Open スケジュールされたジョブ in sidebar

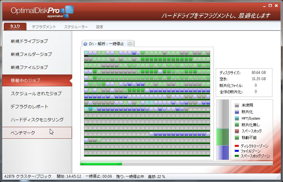pyautogui.click(x=37, y=93)
